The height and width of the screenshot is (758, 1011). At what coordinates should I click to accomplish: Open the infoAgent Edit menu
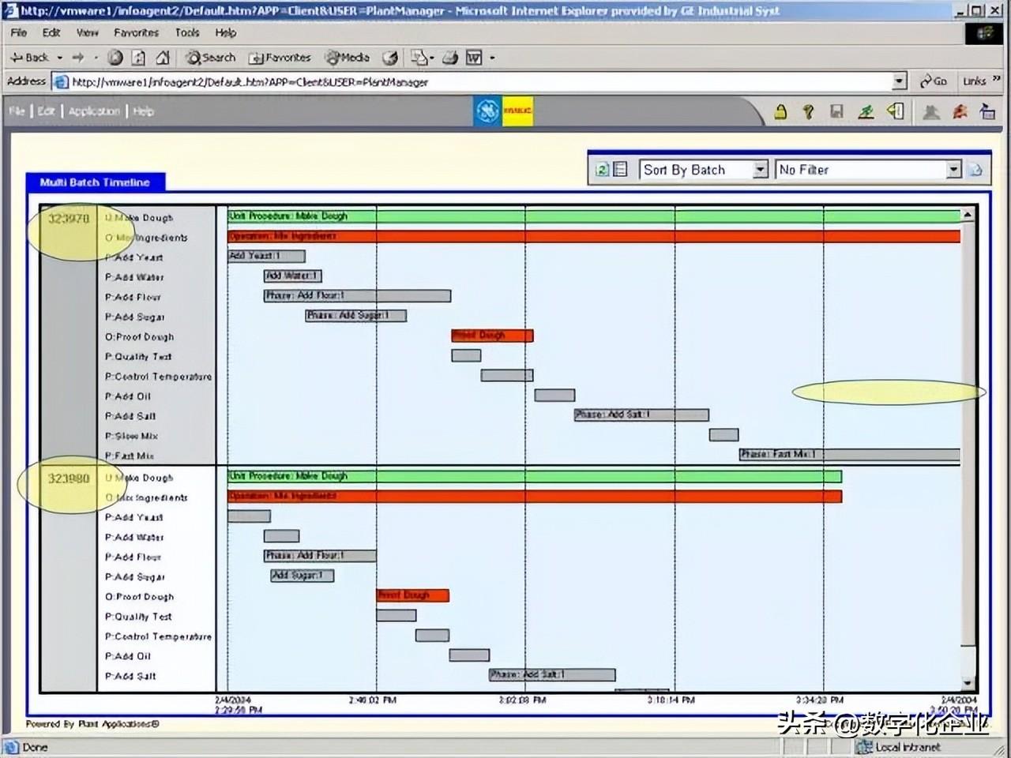click(x=47, y=111)
